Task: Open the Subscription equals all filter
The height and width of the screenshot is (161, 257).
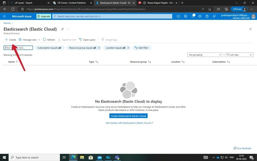Action: [49, 48]
